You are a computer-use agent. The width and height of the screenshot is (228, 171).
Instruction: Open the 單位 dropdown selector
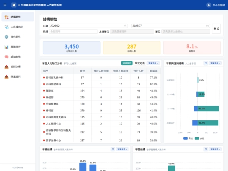[x=186, y=32]
